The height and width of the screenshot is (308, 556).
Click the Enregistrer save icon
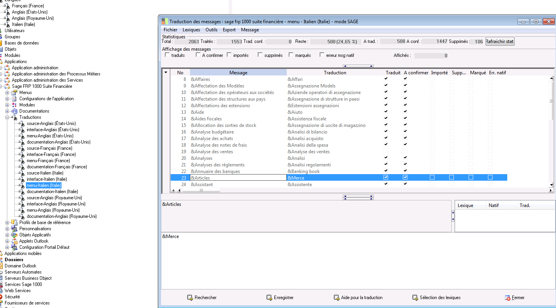[x=269, y=298]
